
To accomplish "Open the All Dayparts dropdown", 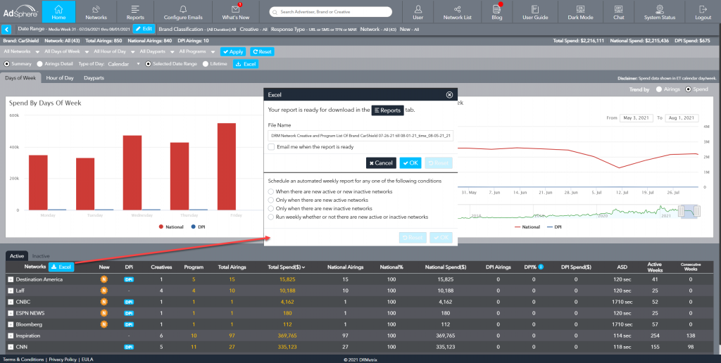I will pyautogui.click(x=157, y=51).
